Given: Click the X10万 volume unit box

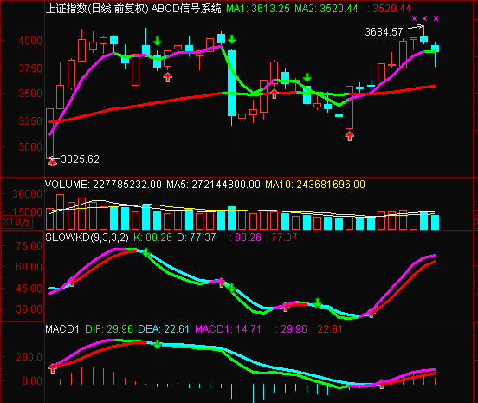Looking at the screenshot, I should 16,222.
